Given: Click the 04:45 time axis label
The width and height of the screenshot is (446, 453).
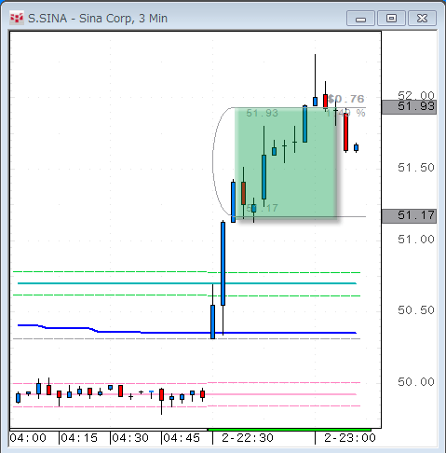Looking at the screenshot, I should pyautogui.click(x=182, y=438).
